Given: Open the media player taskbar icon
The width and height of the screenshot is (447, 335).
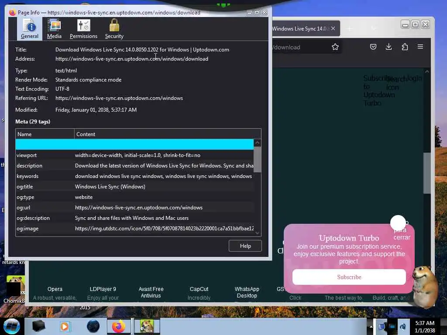Looking at the screenshot, I should tap(65, 326).
